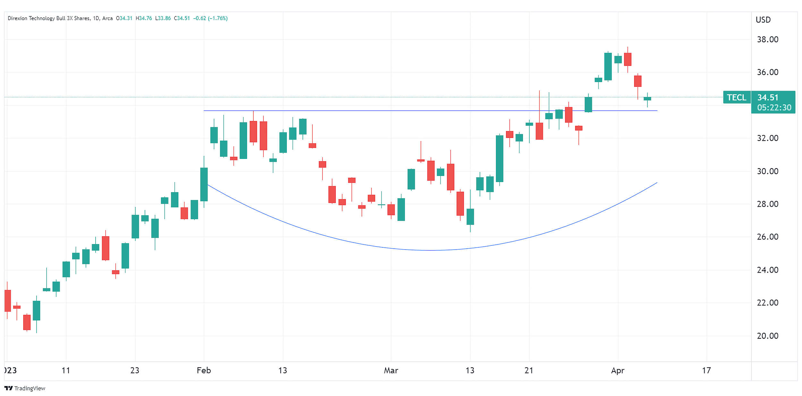
Task: Click the 05:22:30 countdown timer label
Action: (774, 108)
